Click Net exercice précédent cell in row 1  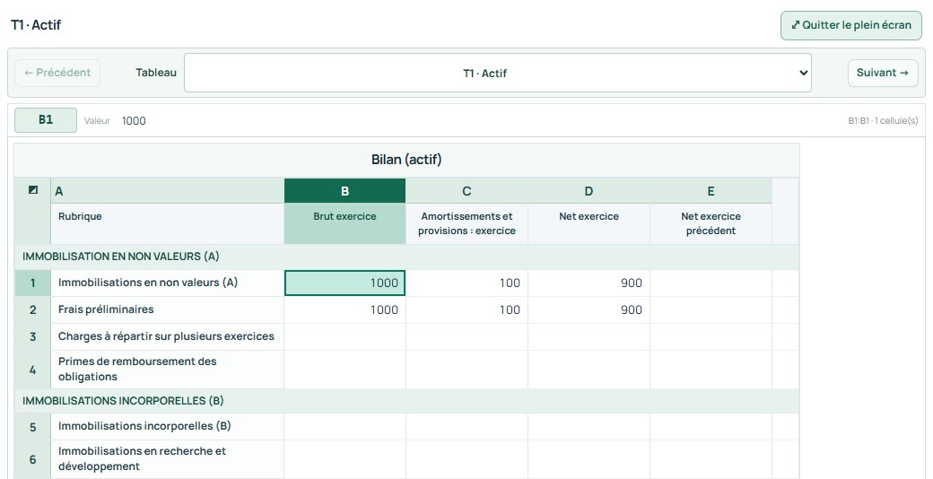[x=711, y=283]
